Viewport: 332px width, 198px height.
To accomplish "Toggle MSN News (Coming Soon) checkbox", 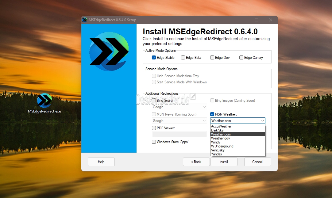I will click(154, 114).
